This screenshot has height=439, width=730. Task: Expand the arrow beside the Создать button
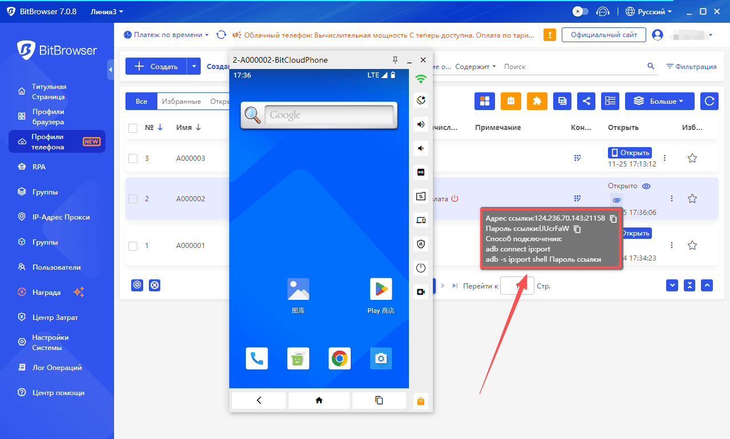(194, 66)
